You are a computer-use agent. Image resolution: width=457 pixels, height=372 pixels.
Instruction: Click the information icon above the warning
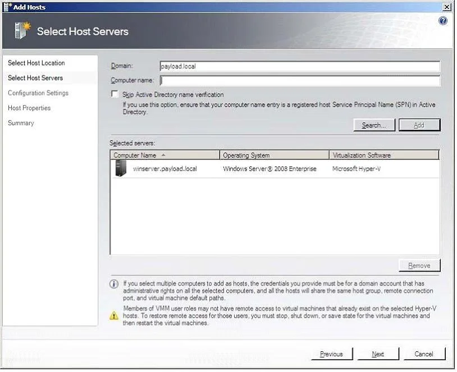coord(113,284)
